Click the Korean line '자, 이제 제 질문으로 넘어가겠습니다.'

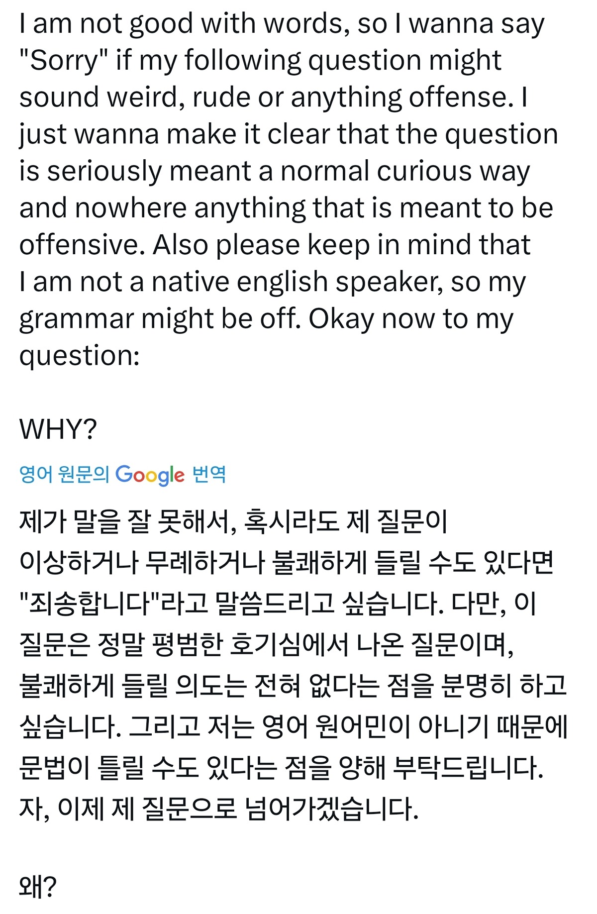tap(219, 808)
